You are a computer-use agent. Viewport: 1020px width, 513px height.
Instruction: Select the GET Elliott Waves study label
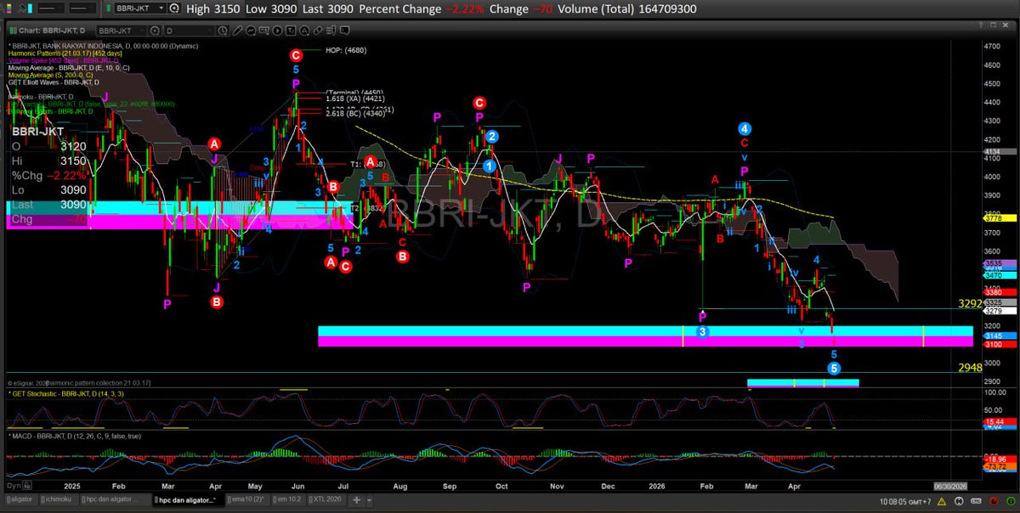53,82
